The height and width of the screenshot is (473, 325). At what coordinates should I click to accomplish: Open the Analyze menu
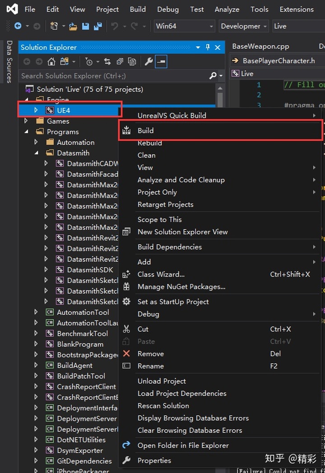click(227, 9)
